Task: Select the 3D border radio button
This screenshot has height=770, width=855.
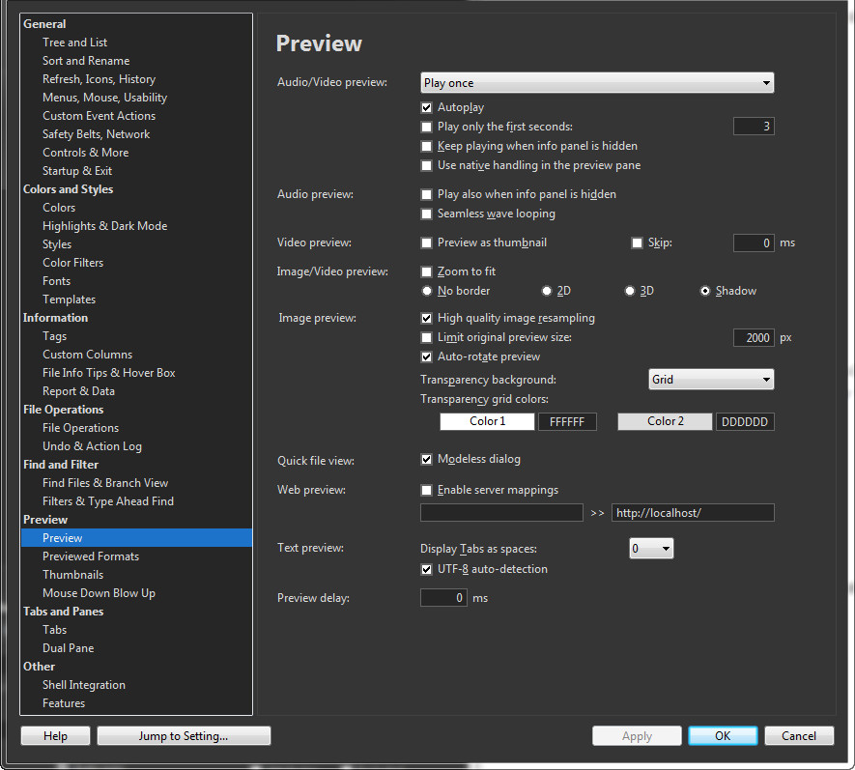Action: point(630,291)
